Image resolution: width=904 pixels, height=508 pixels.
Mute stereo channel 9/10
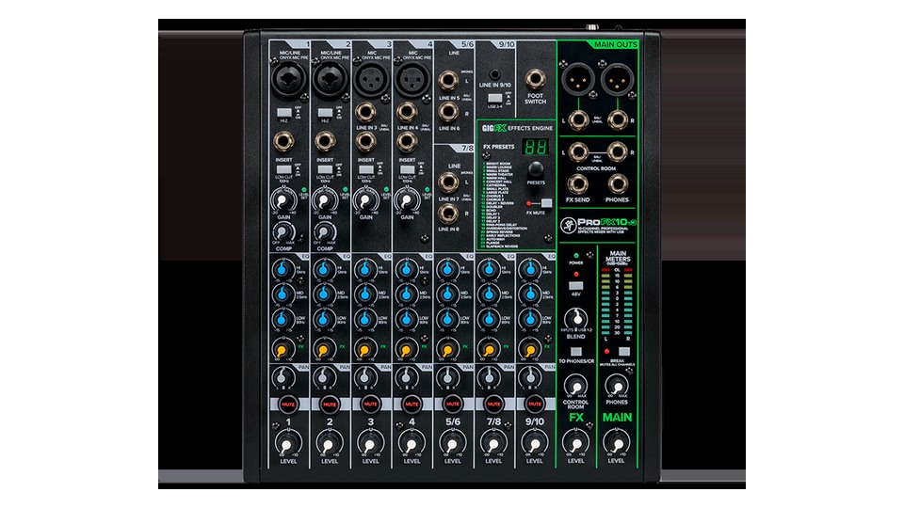click(535, 405)
